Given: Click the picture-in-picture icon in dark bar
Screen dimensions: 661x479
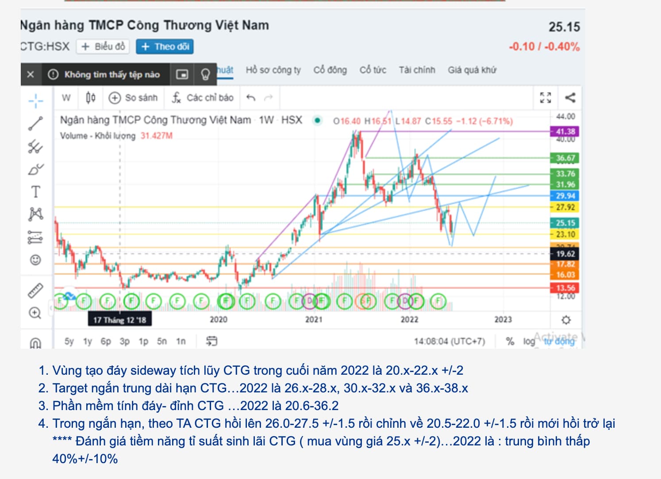Looking at the screenshot, I should [x=182, y=74].
